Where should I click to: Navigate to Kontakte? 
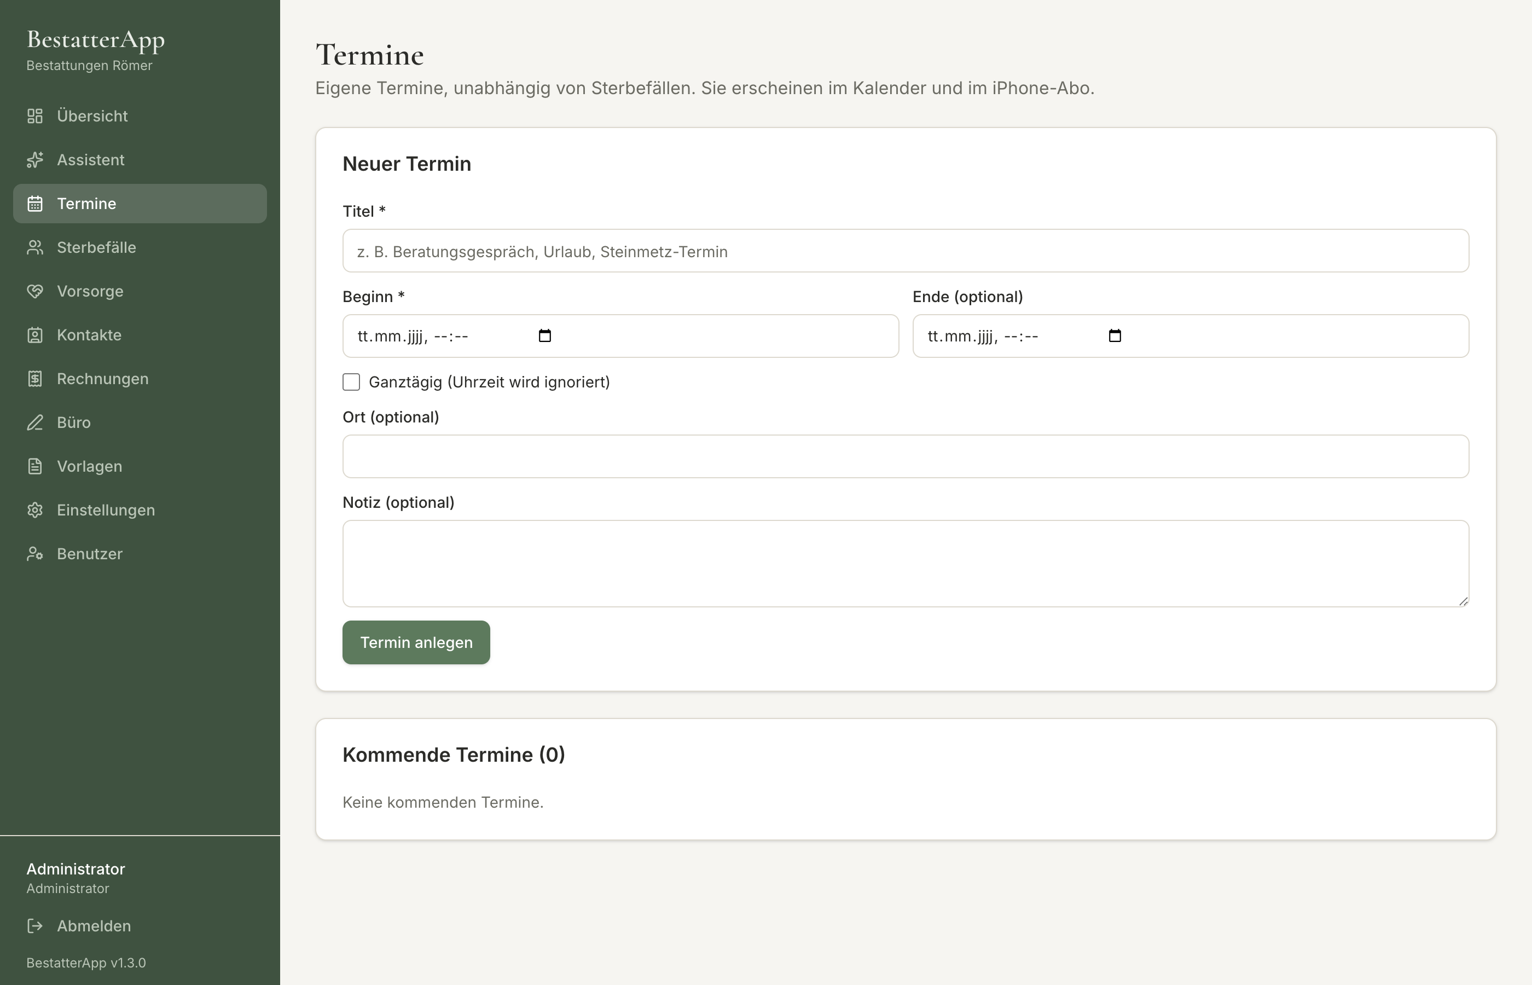(140, 335)
